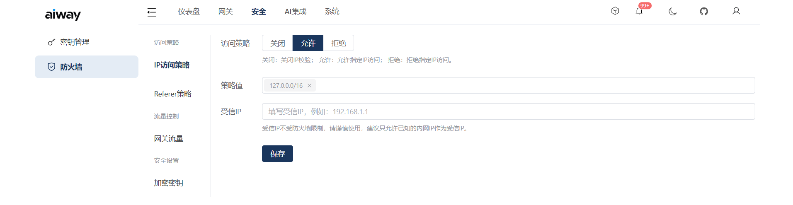
Task: Click the 安全设置 group heading
Action: 166,161
